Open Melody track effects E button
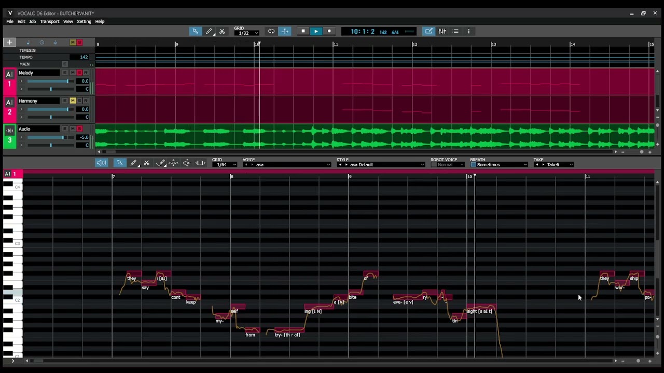This screenshot has width=664, height=373. pos(65,73)
